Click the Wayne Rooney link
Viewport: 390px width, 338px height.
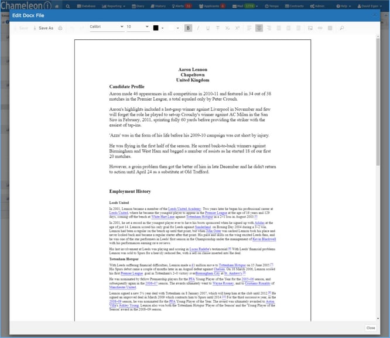[x=223, y=284]
